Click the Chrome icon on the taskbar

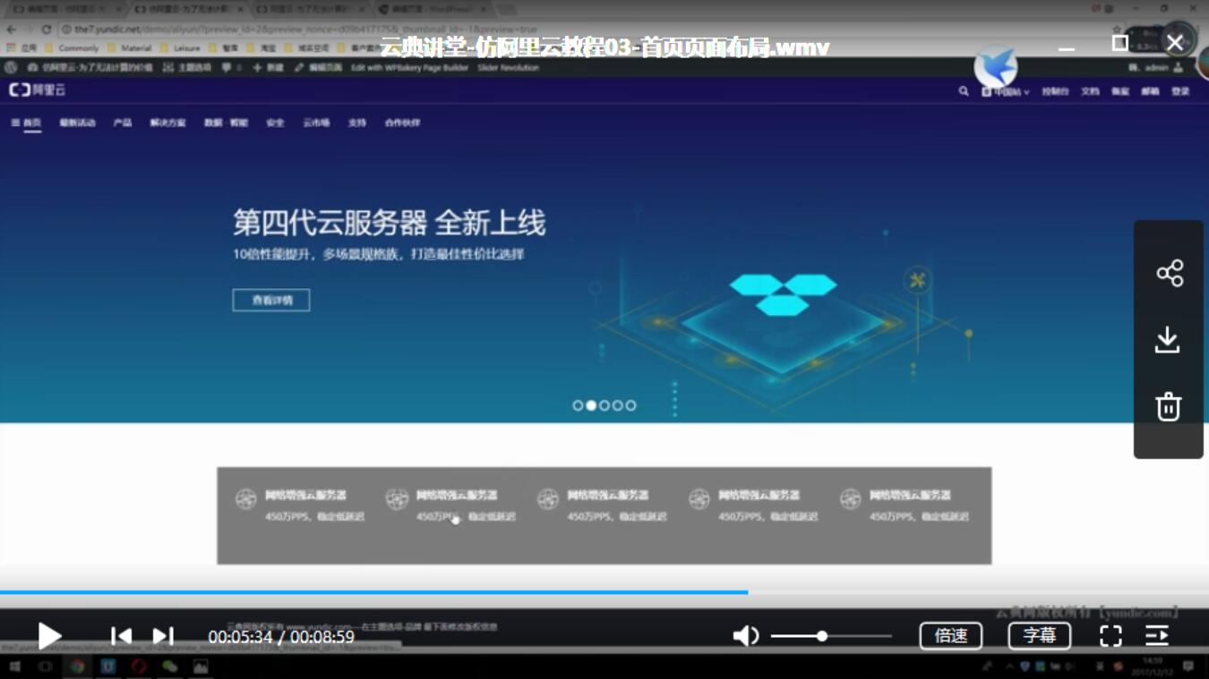click(77, 666)
